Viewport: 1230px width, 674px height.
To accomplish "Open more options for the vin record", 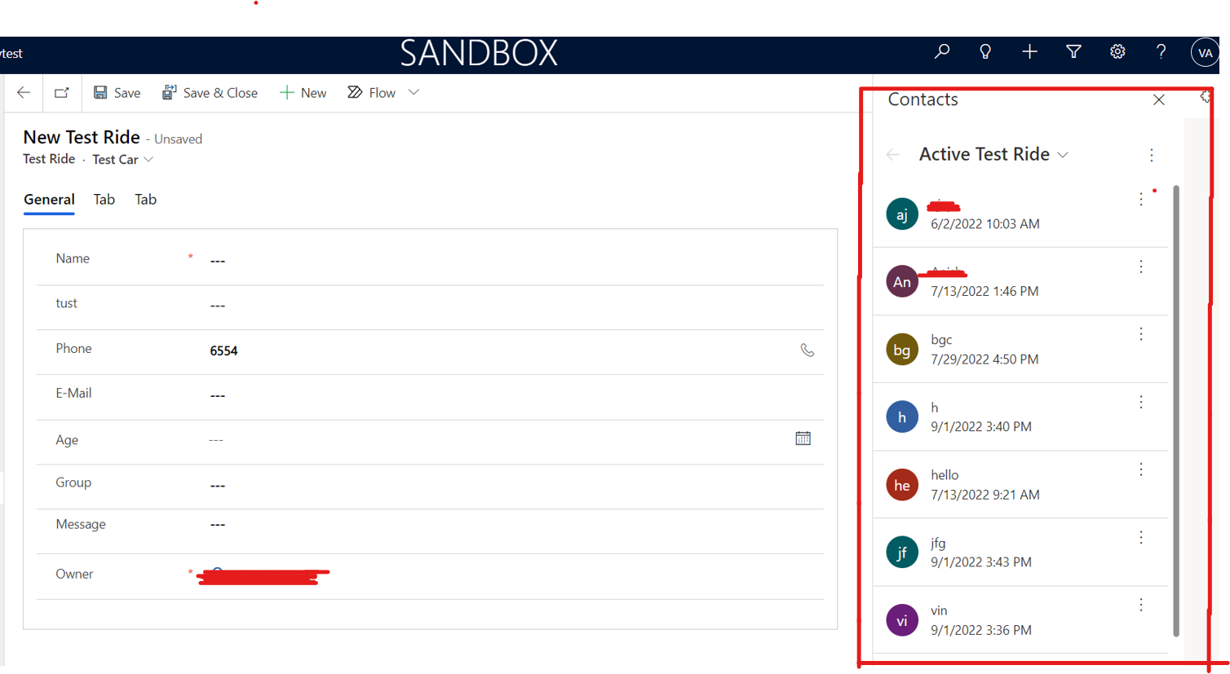I will (x=1141, y=605).
